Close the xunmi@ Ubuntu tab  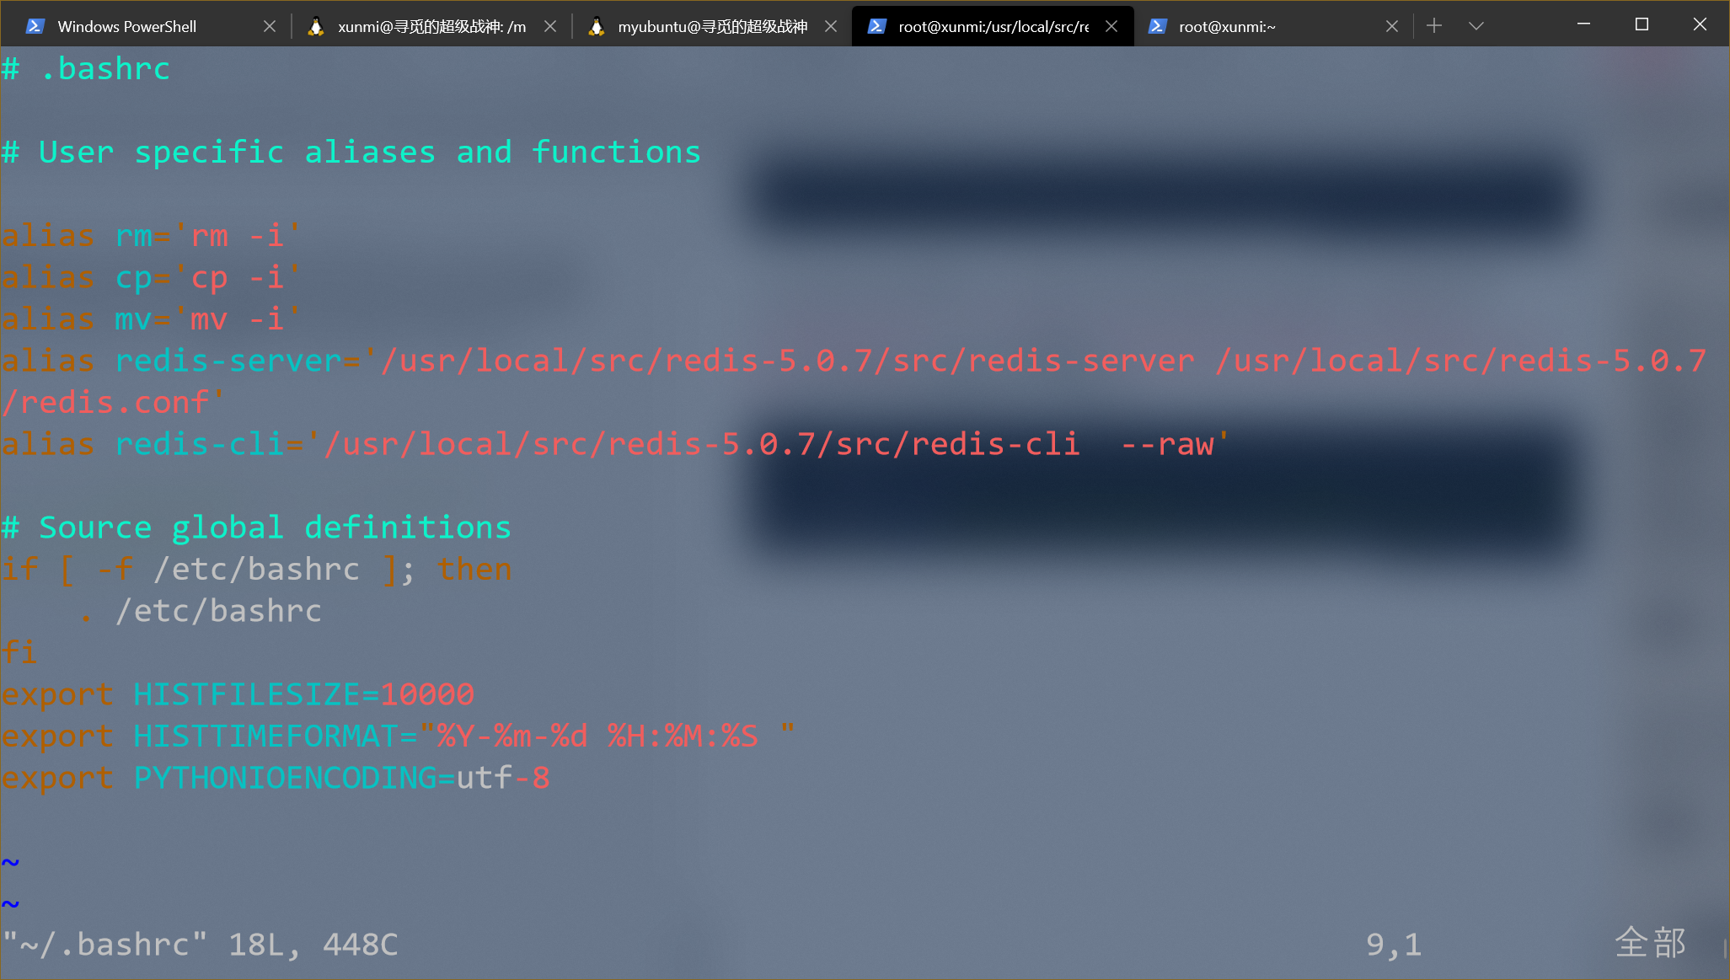coord(550,26)
